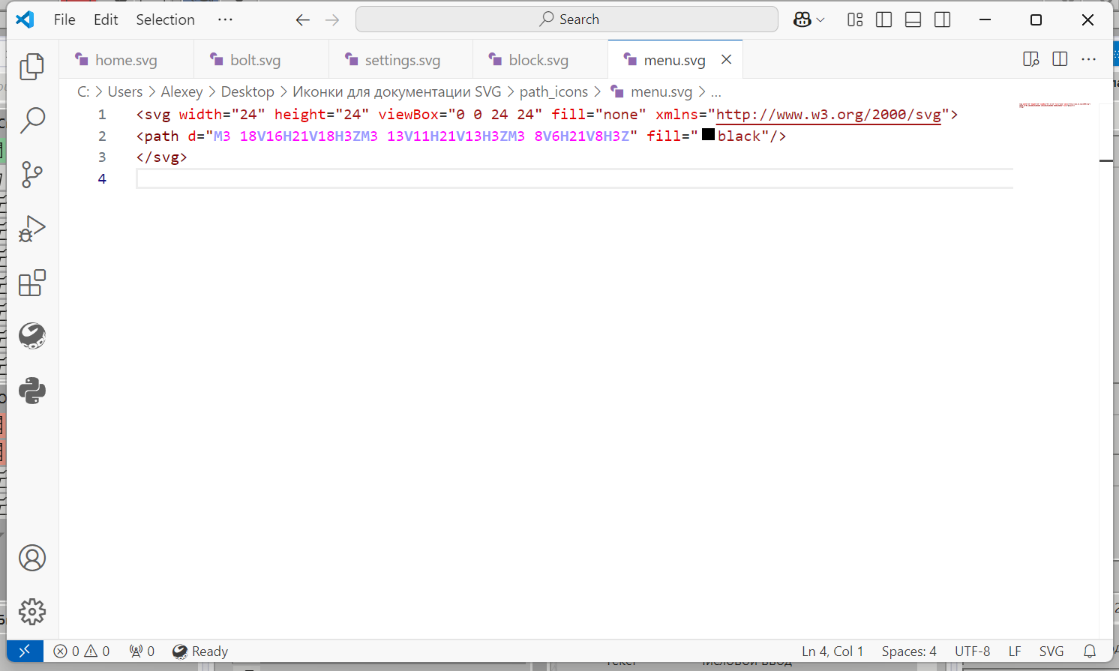Open the Search view in activity bar

[x=31, y=120]
